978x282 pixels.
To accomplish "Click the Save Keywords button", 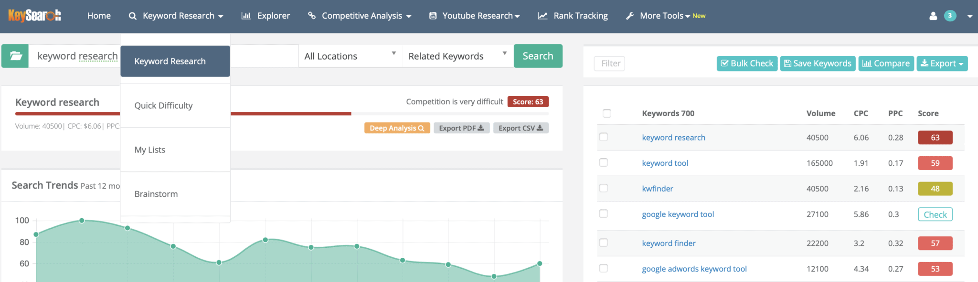I will (818, 63).
